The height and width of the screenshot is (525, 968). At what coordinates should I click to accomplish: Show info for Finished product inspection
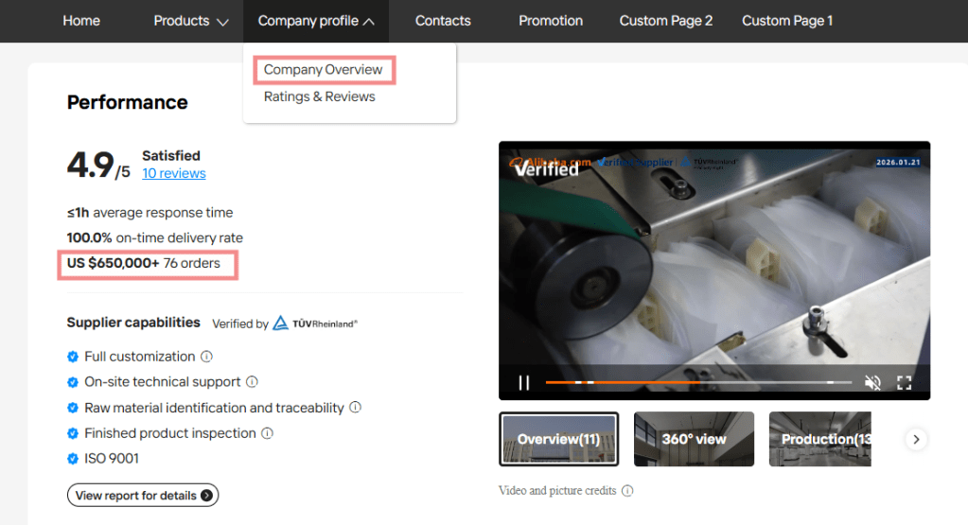(267, 433)
